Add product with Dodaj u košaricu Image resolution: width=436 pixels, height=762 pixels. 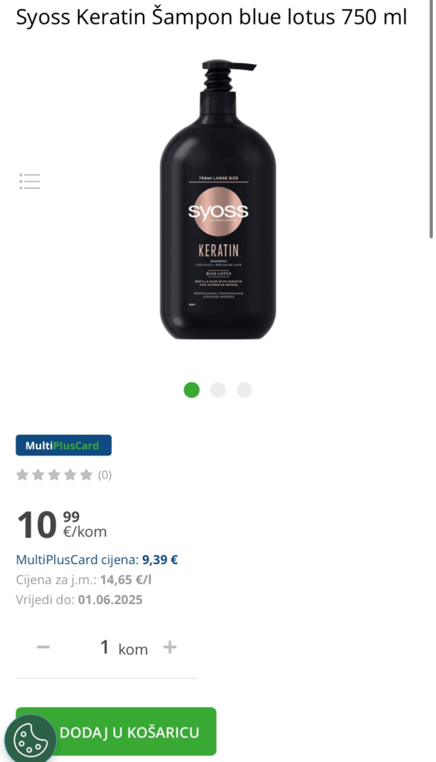tap(116, 731)
